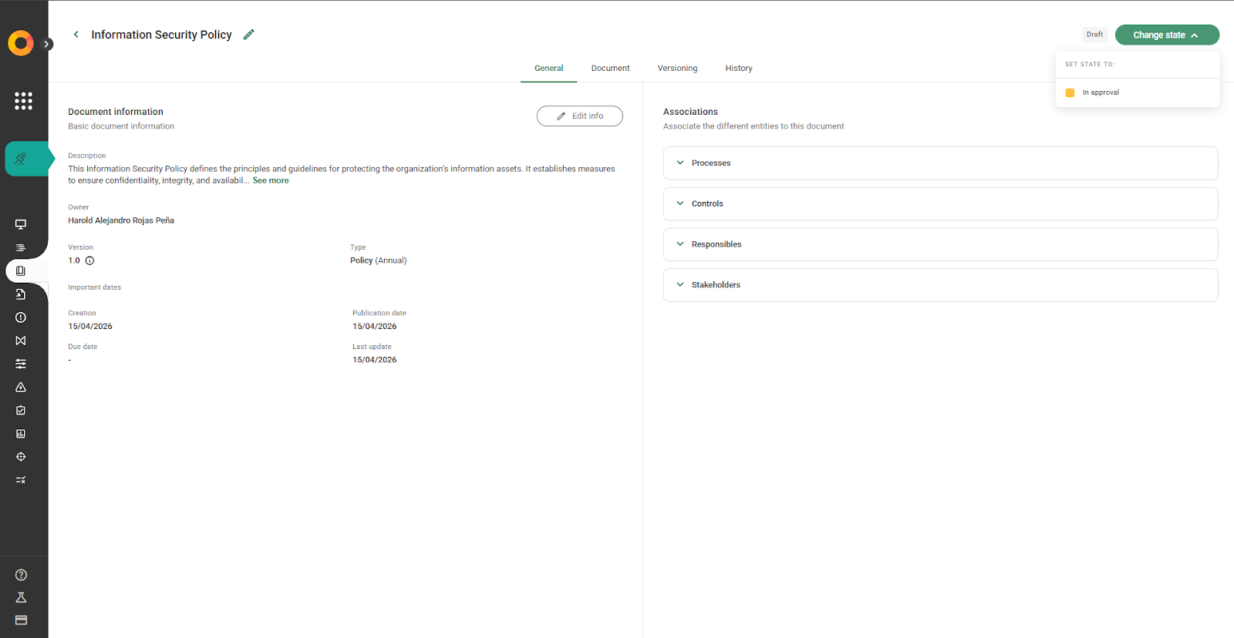This screenshot has width=1234, height=638.
Task: Expand the Controls association section
Action: tap(940, 204)
